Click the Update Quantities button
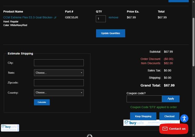Image resolution: width=195 pixels, height=137 pixels. [111, 33]
